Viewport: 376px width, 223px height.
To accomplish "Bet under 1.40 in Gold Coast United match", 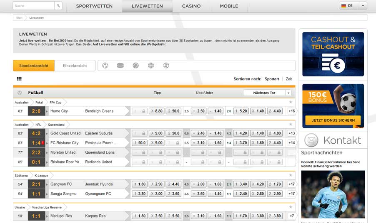I will pyautogui.click(x=216, y=133).
